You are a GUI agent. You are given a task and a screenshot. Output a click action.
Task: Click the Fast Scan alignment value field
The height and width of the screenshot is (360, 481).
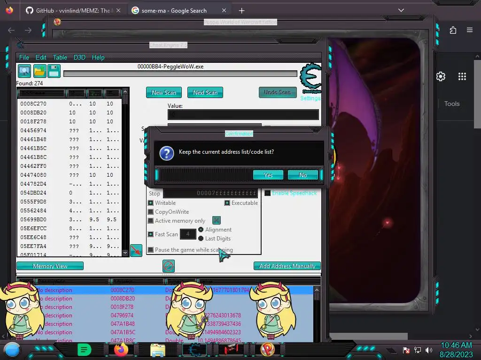[188, 234]
